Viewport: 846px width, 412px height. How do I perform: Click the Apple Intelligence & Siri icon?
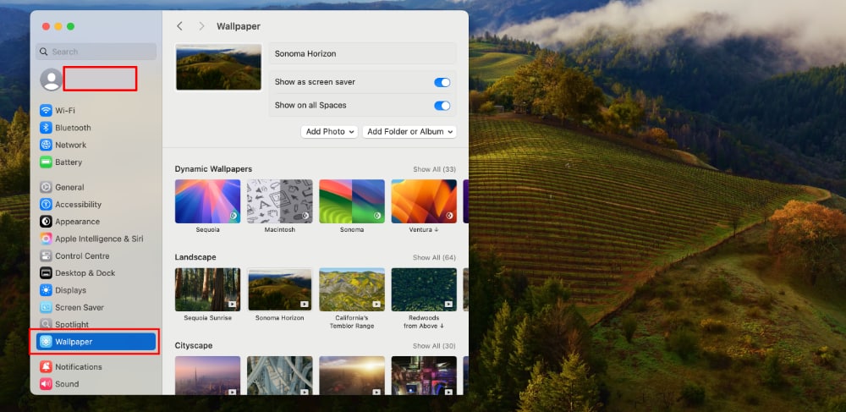coord(46,239)
